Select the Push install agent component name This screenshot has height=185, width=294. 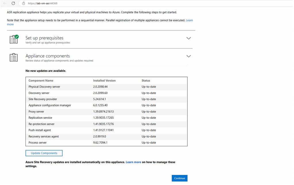[40, 130]
